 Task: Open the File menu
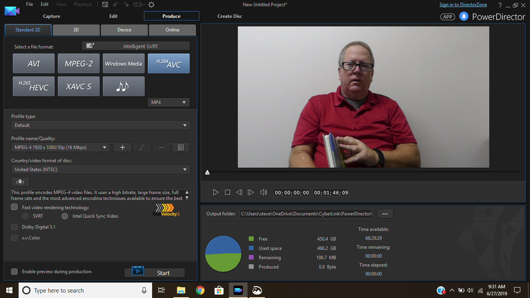coord(29,4)
